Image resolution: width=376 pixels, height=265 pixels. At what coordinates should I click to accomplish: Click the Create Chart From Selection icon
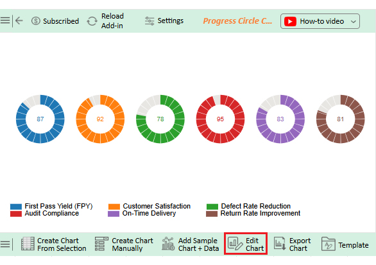point(28,244)
